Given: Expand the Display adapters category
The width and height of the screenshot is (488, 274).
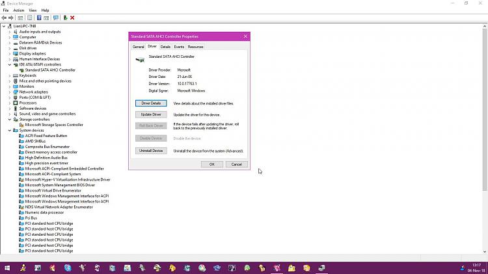Looking at the screenshot, I should tap(10, 54).
